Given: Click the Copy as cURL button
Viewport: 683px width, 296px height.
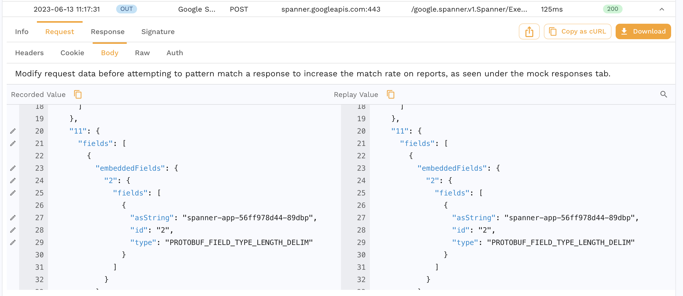Looking at the screenshot, I should (577, 31).
